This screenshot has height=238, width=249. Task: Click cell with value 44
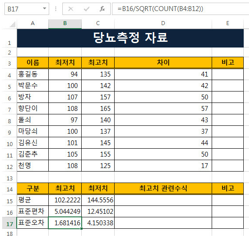pos(163,143)
